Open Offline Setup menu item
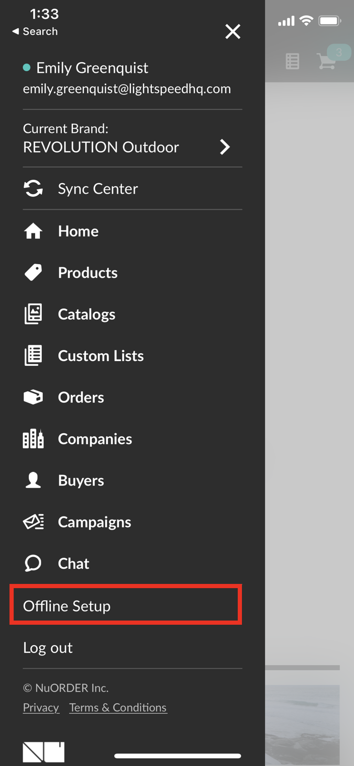The image size is (354, 766). (x=126, y=605)
